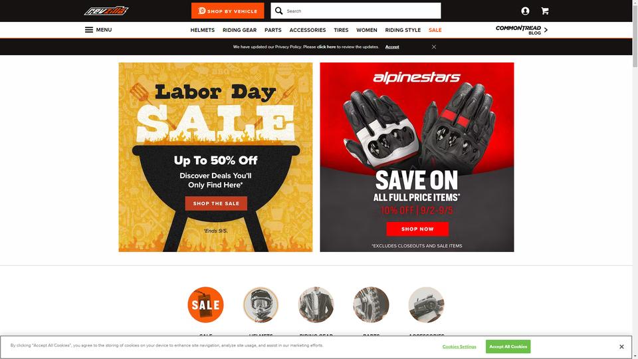Select the Riding Gear jacket circle
This screenshot has height=359, width=638.
316,304
